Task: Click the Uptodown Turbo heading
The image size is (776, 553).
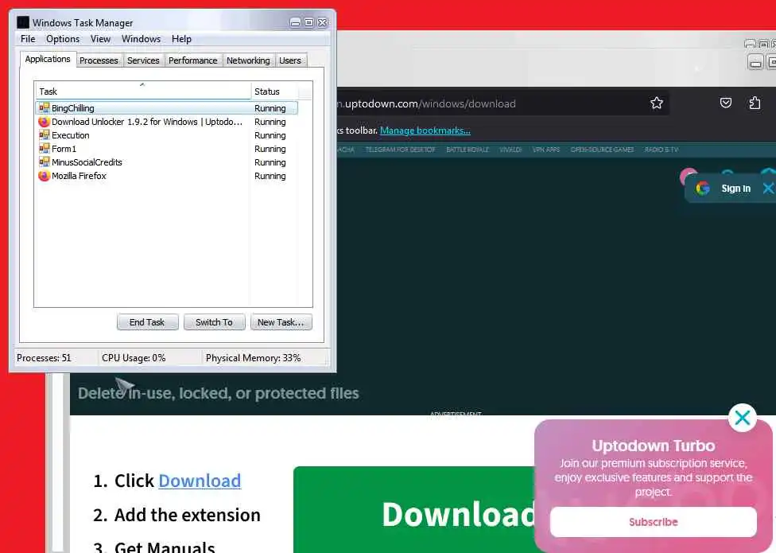Action: [654, 446]
